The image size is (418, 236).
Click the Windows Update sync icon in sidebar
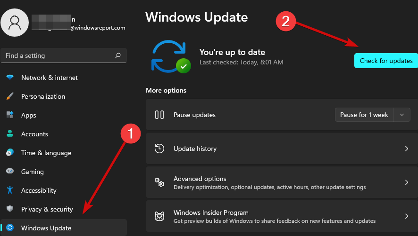click(x=10, y=228)
